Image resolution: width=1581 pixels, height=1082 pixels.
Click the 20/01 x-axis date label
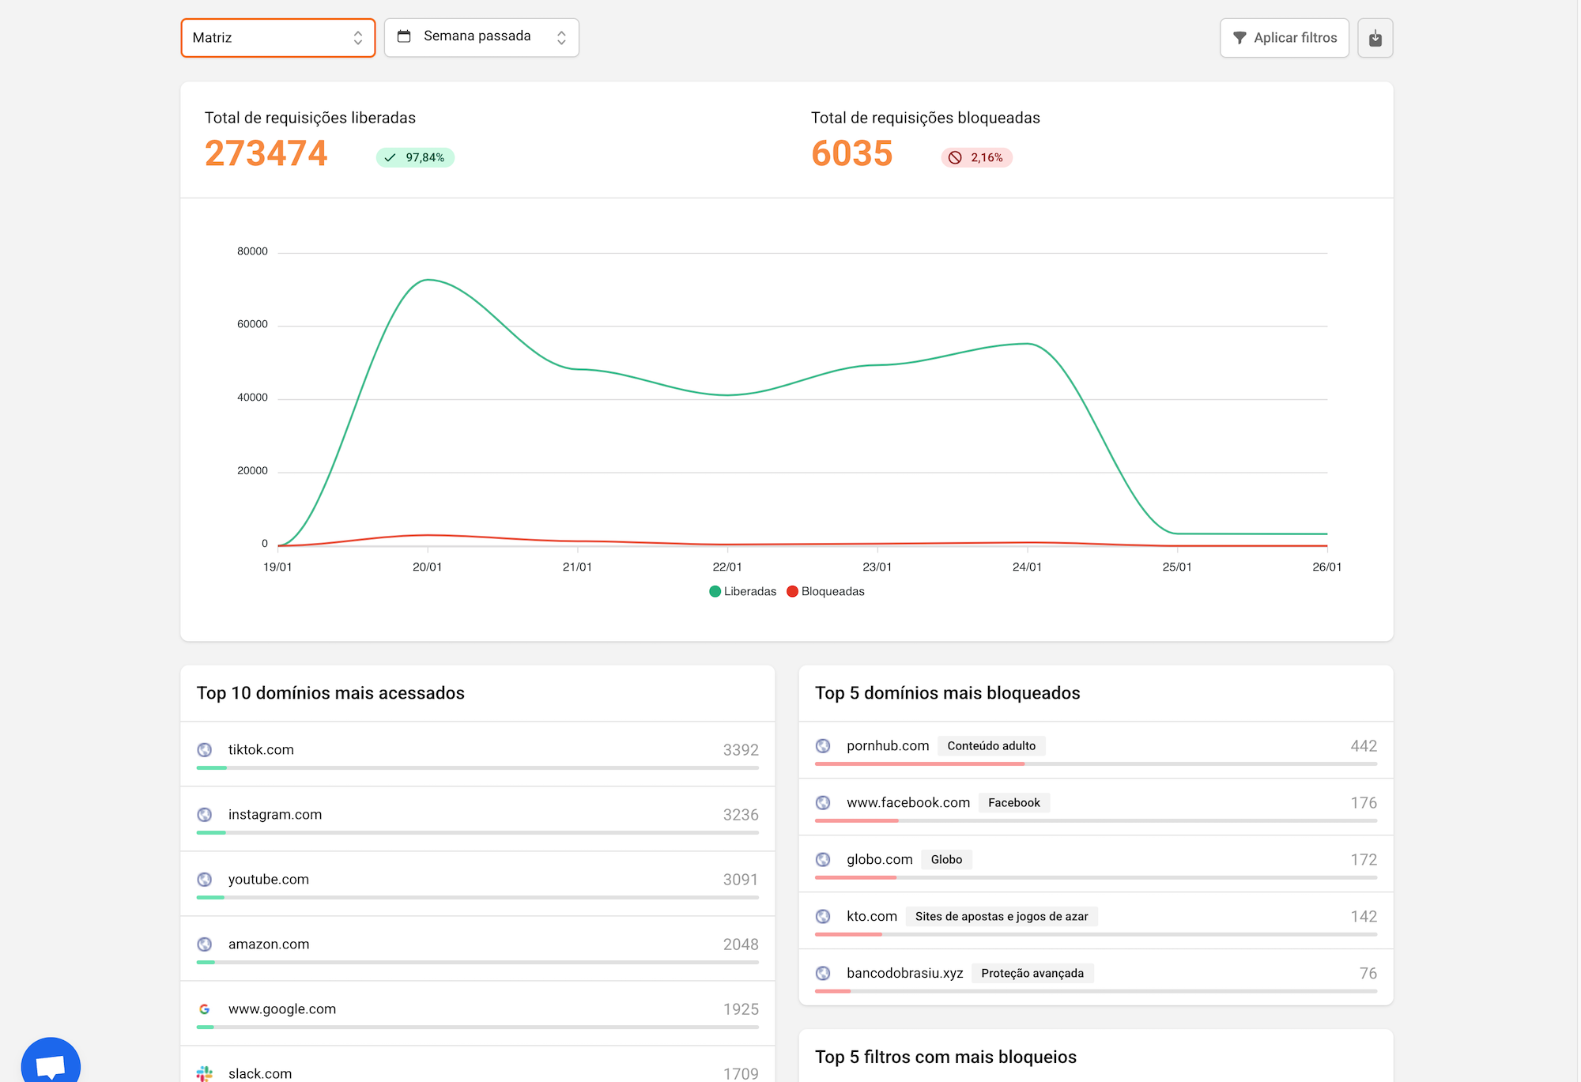(x=428, y=567)
